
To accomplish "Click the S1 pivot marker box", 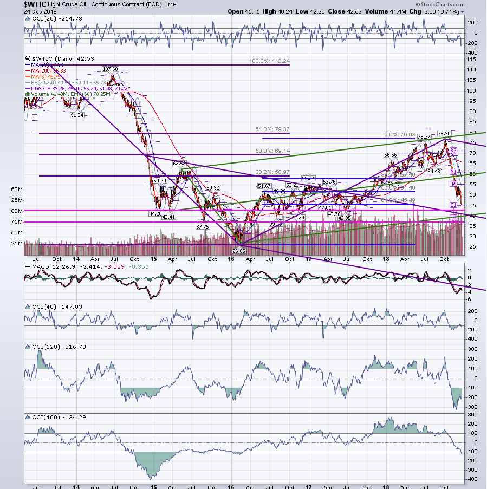I will point(453,205).
